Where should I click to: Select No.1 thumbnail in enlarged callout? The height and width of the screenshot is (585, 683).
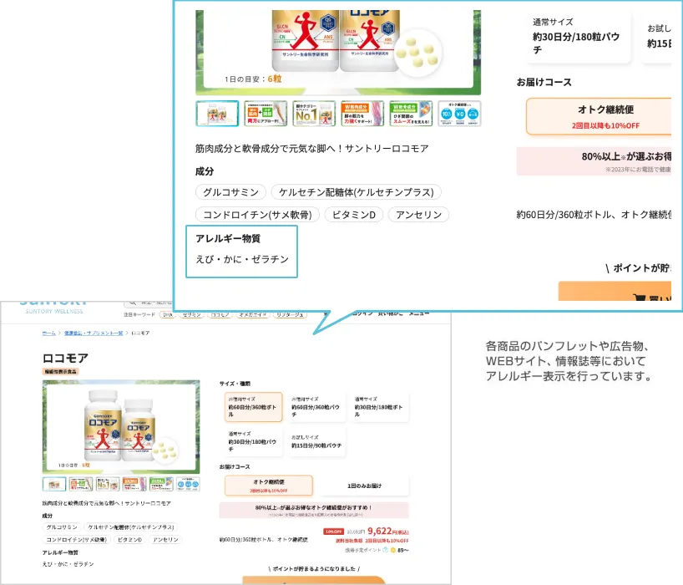coord(314,114)
